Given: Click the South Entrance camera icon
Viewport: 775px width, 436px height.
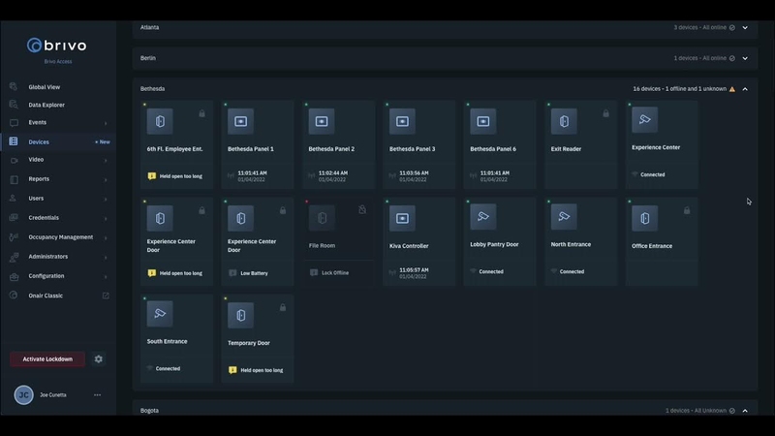Looking at the screenshot, I should 160,313.
